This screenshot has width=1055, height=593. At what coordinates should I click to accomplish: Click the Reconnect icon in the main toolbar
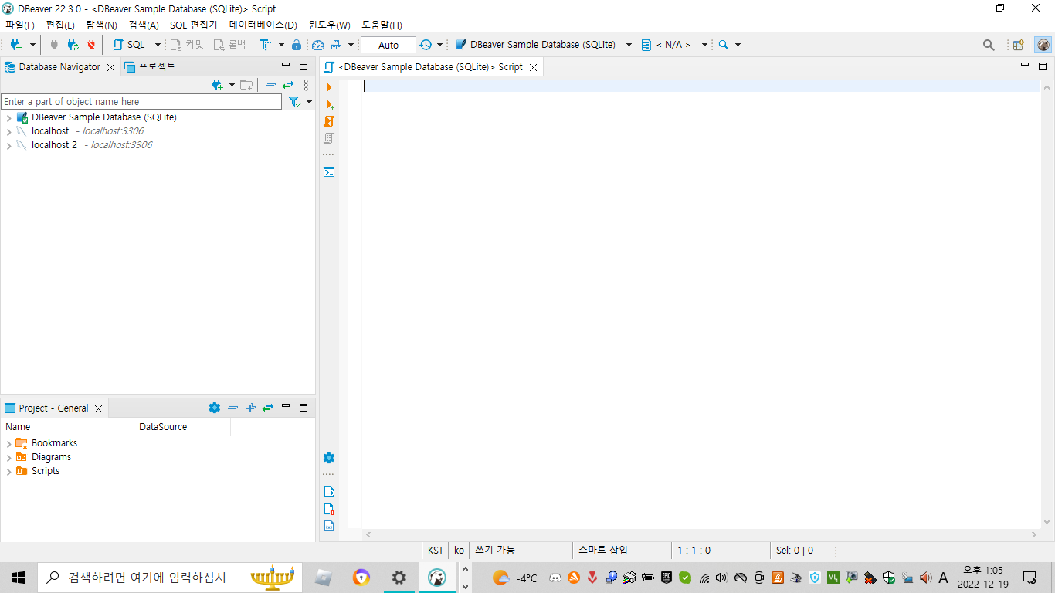73,45
